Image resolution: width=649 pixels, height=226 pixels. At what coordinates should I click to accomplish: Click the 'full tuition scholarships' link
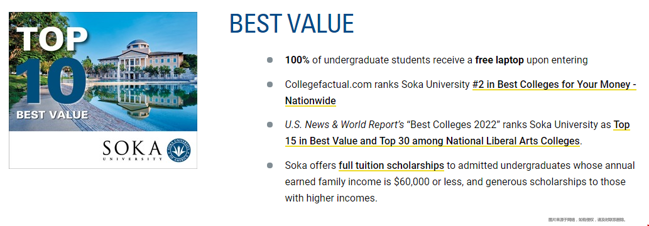[x=391, y=166]
